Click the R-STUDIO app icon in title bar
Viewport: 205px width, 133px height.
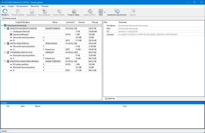(x=2, y=2)
